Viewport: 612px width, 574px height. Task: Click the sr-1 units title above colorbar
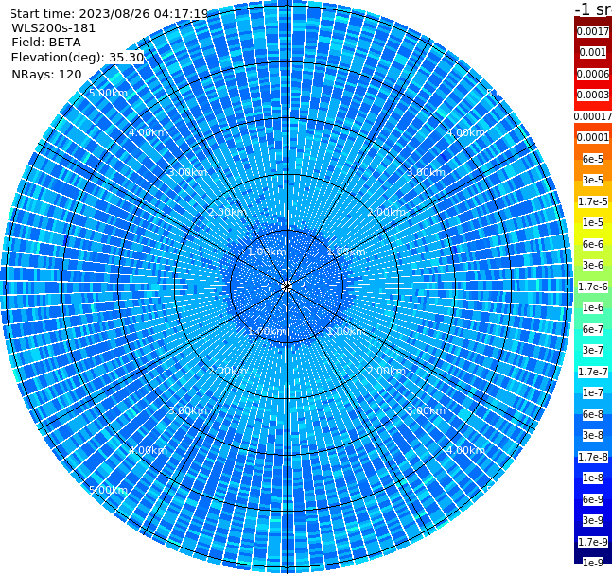point(593,9)
